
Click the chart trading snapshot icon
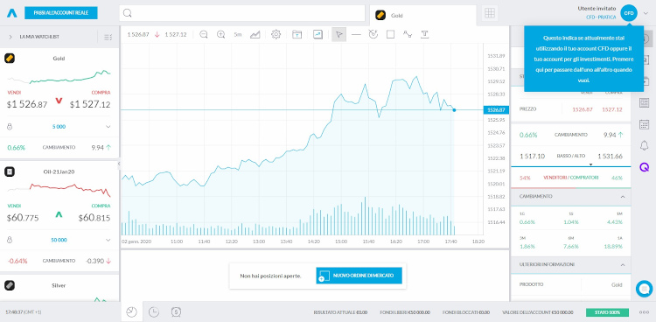pyautogui.click(x=318, y=34)
